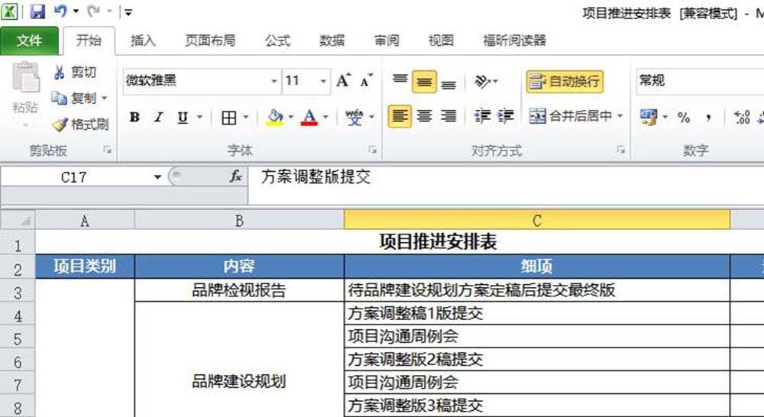Click the Undo arrow icon
Image resolution: width=764 pixels, height=417 pixels.
[60, 11]
